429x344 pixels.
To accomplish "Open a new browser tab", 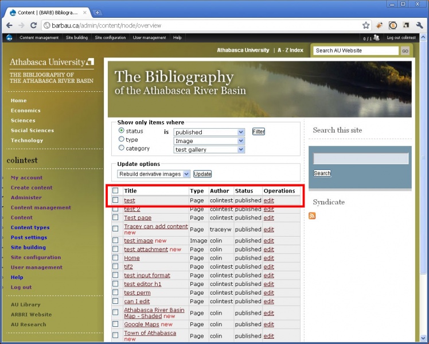I will (x=97, y=13).
